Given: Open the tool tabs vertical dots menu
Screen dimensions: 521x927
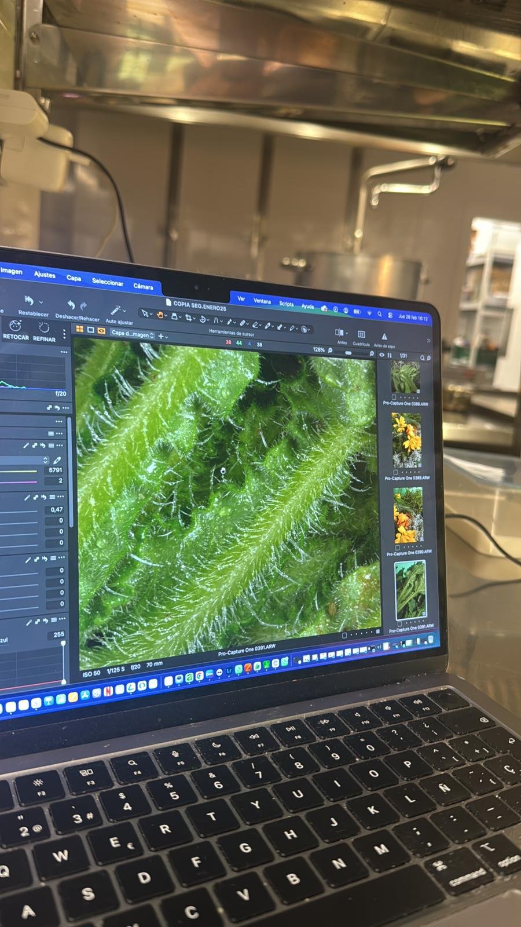Looking at the screenshot, I should [x=64, y=334].
